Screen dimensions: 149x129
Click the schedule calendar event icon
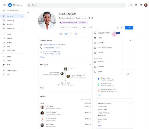point(66,34)
